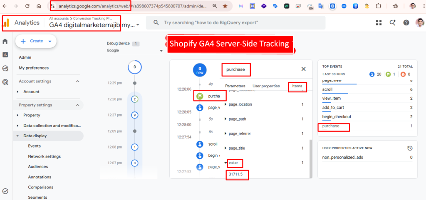Reload the page with the refresh icon
Image resolution: width=426 pixels, height=200 pixels.
point(27,6)
